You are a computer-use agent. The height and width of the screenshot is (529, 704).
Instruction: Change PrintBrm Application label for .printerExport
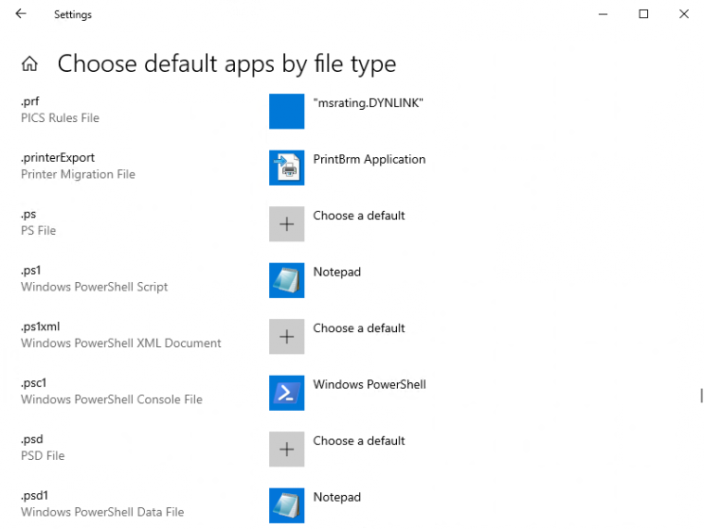point(370,160)
